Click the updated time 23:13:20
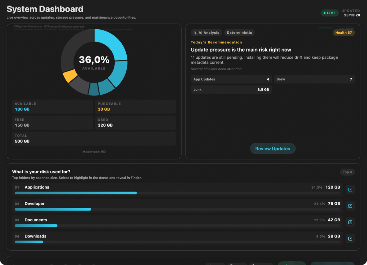367x265 pixels. (x=352, y=15)
